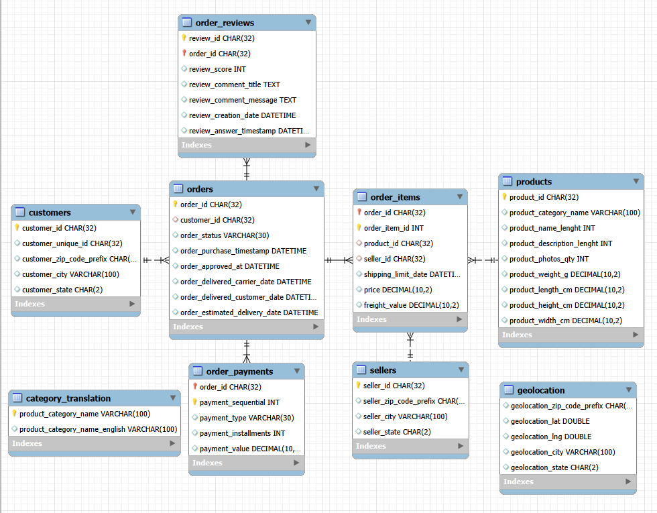Click the review_id primary key icon
This screenshot has width=657, height=513.
click(x=184, y=38)
